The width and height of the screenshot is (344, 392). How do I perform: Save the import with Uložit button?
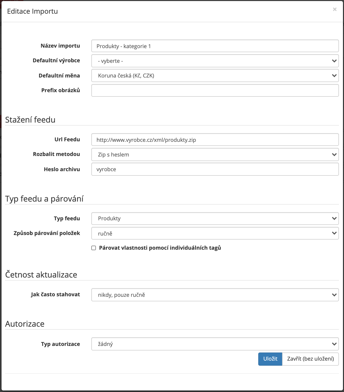(270, 359)
